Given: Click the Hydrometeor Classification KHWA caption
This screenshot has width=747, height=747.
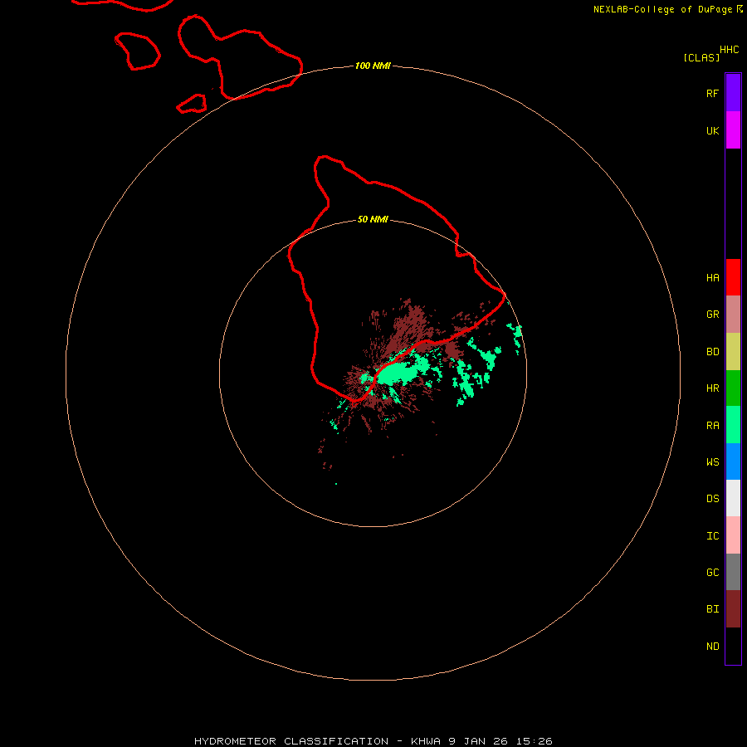Looking at the screenshot, I should (373, 741).
